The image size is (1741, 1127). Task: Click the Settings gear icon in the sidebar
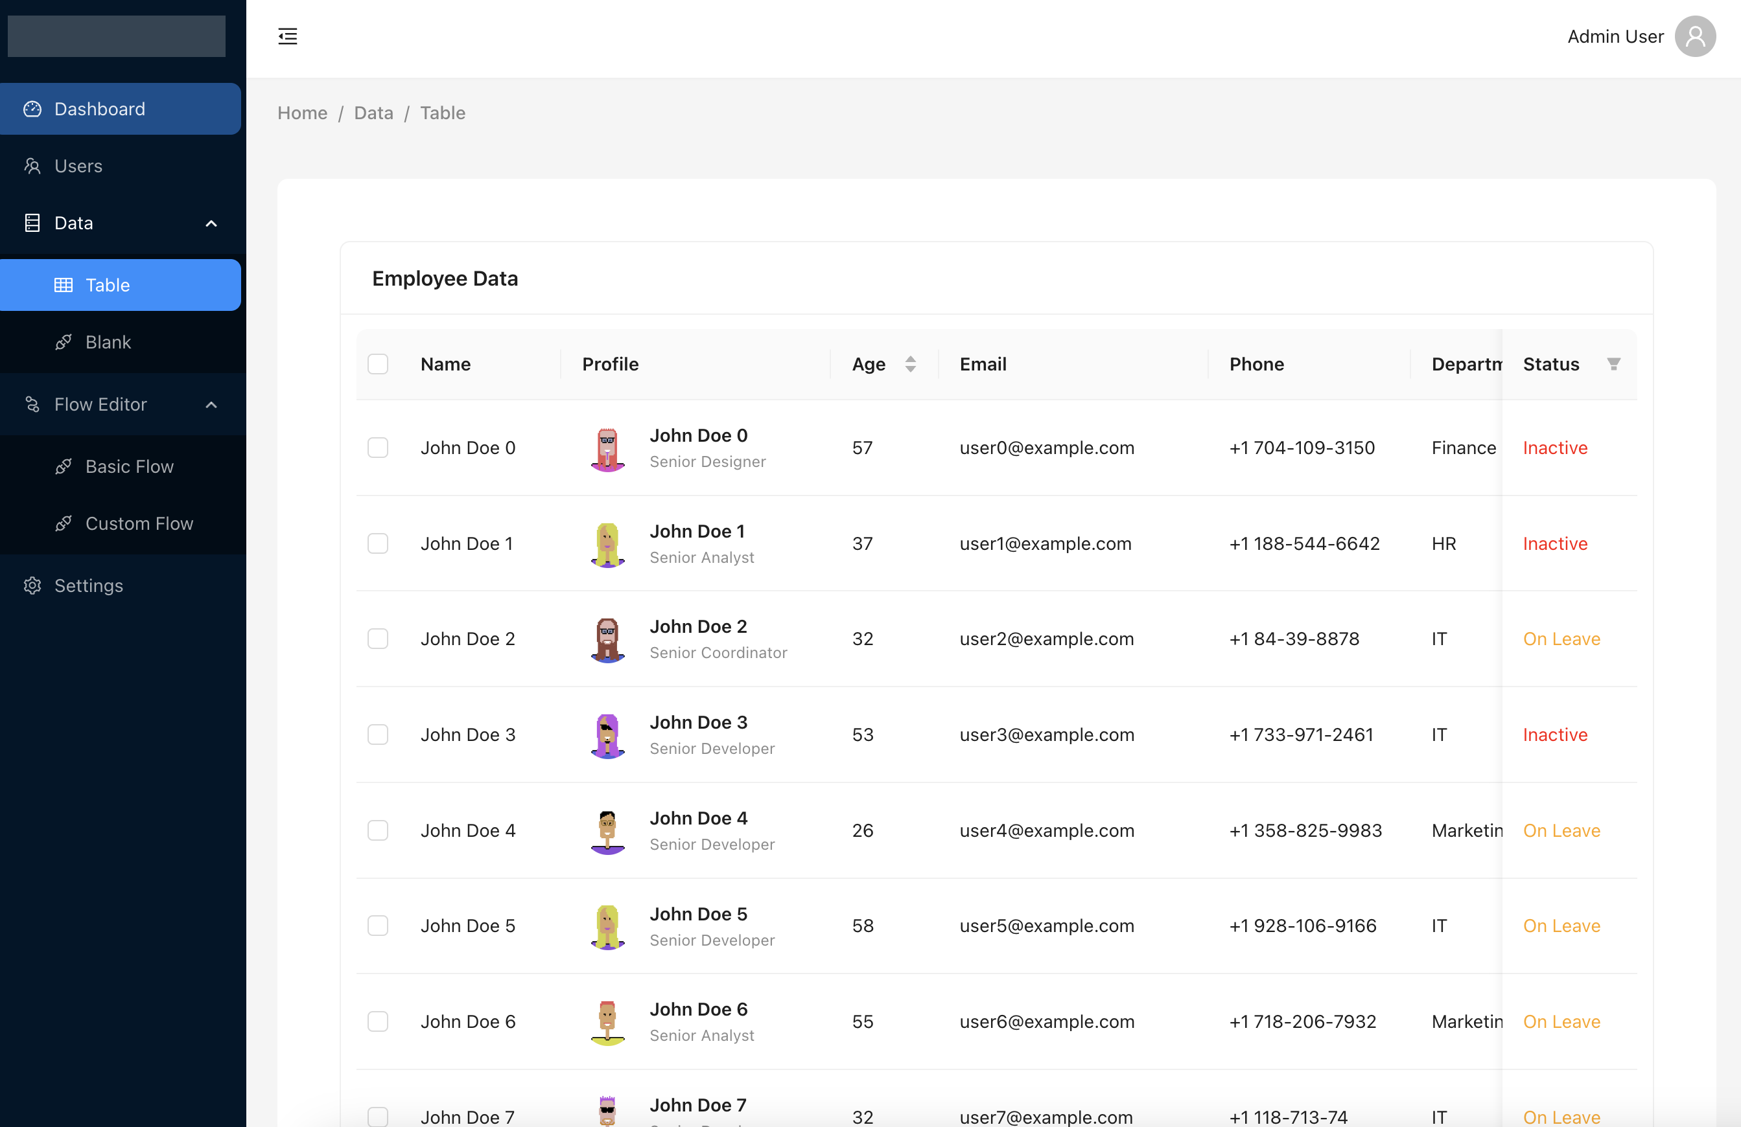32,586
